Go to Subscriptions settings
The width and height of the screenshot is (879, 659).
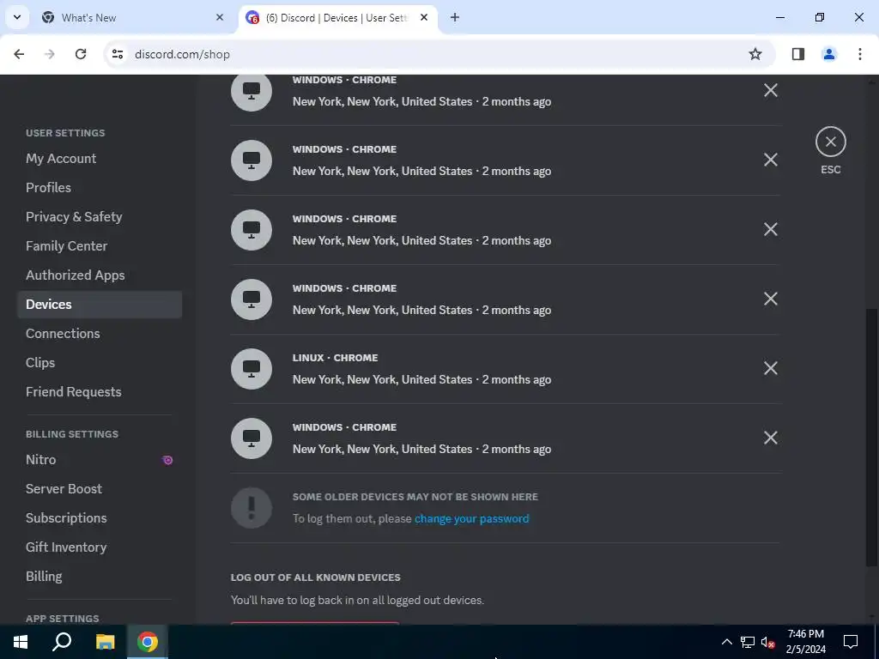[66, 517]
